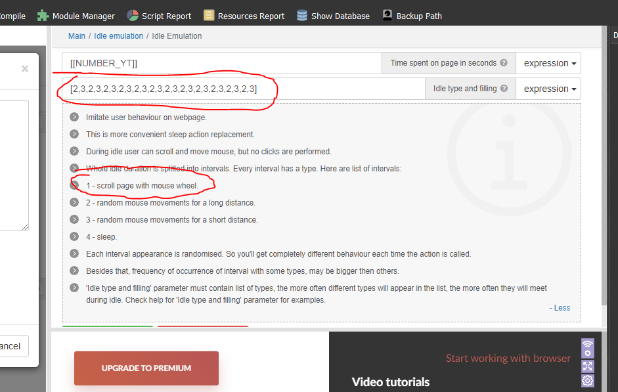Click the settings gear icon in side panel
Viewport: 618px width, 392px height.
(x=588, y=381)
